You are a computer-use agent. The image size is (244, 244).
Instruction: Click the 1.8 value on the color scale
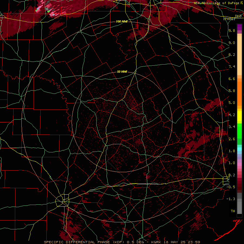tap(232, 151)
